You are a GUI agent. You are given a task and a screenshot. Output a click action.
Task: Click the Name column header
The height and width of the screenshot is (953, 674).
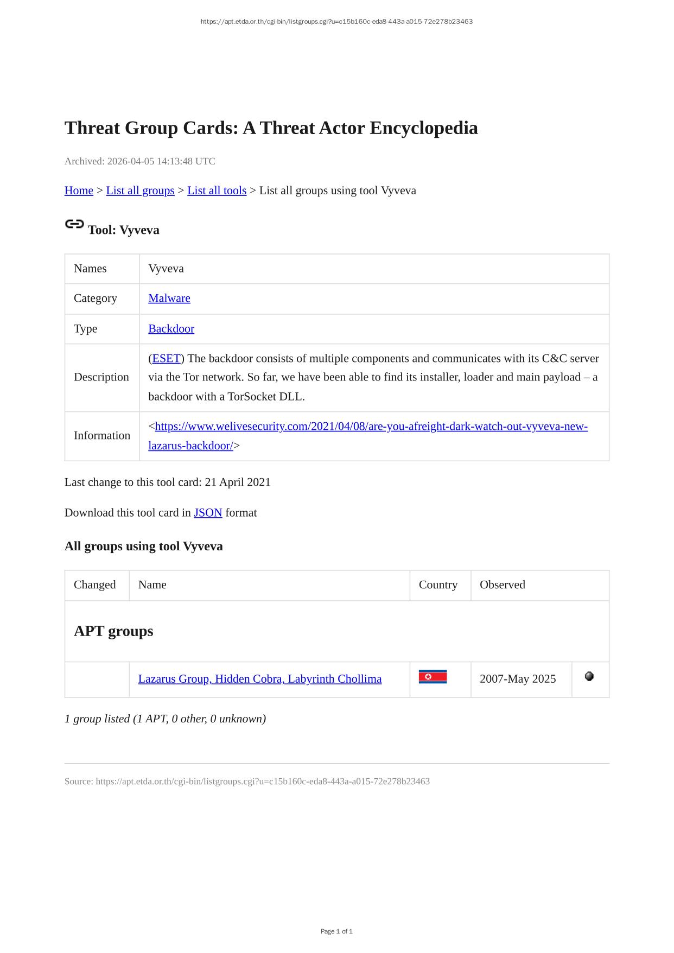(x=152, y=585)
